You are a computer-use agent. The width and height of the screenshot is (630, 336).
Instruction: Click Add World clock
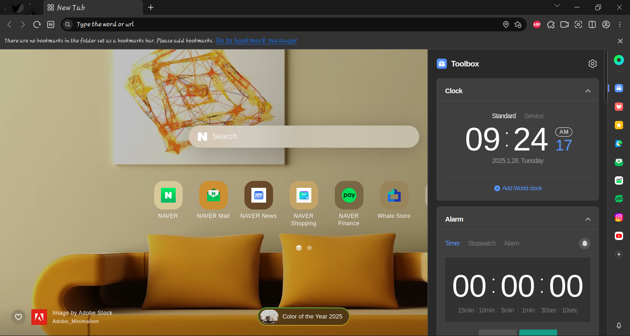(518, 188)
